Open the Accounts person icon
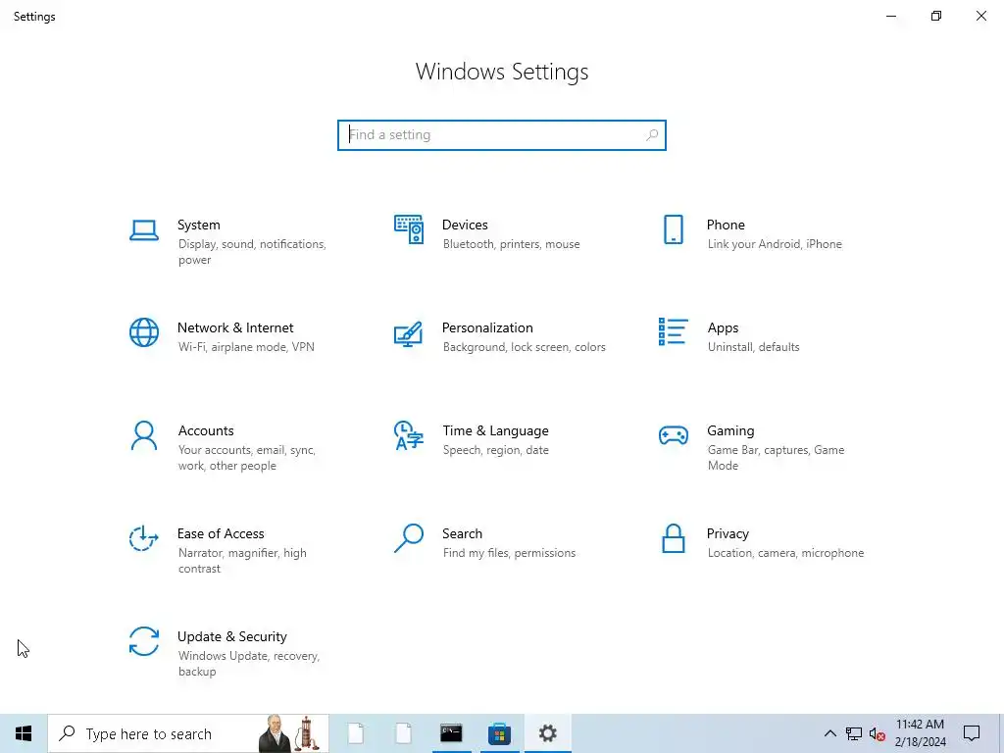Image resolution: width=1004 pixels, height=753 pixels. pos(144,436)
